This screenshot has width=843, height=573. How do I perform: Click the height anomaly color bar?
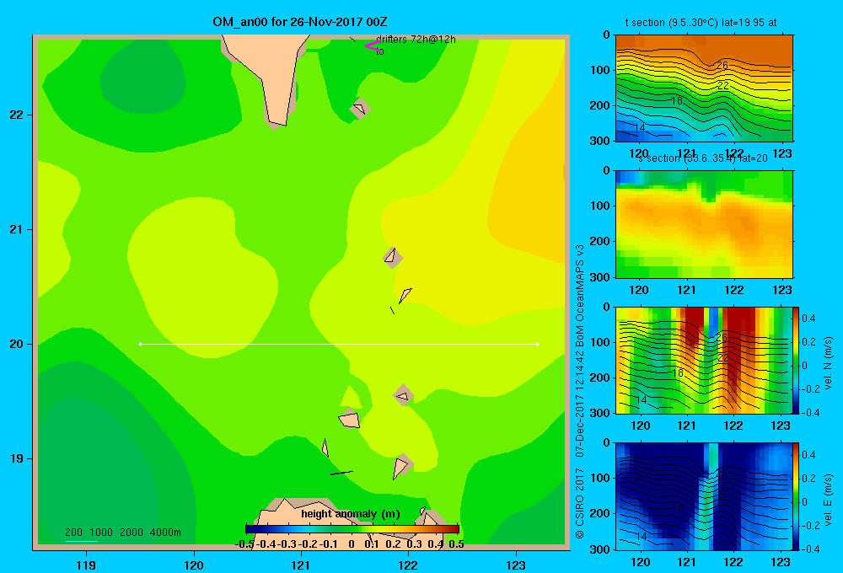tap(352, 529)
